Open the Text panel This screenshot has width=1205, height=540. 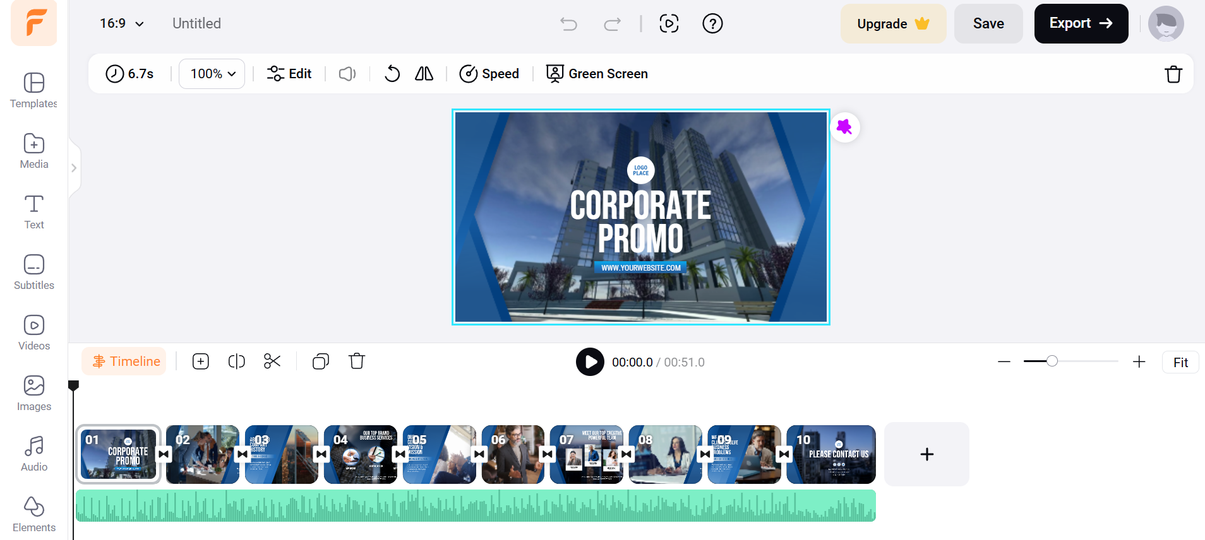pos(34,212)
